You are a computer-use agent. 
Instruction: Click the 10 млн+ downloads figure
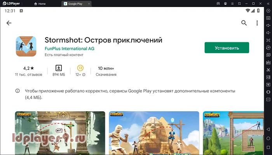106,68
